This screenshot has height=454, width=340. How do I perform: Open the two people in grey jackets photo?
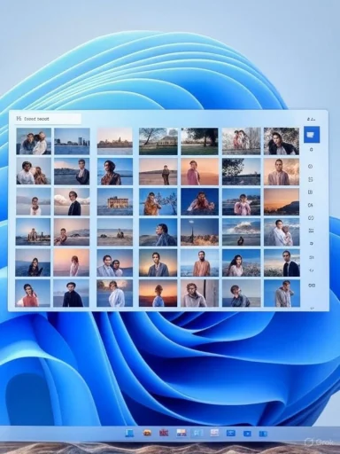click(x=115, y=262)
